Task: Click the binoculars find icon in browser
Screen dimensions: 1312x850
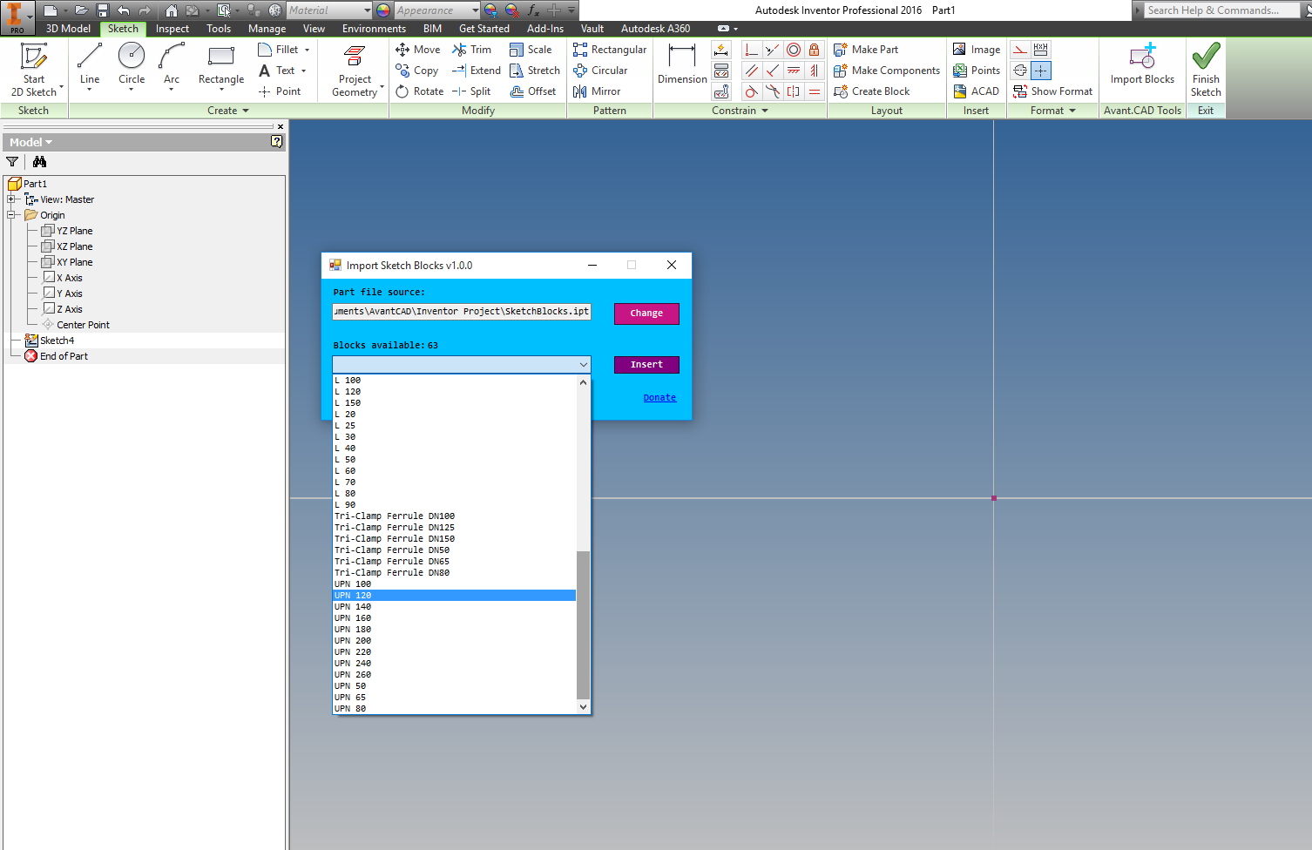Action: coord(39,162)
